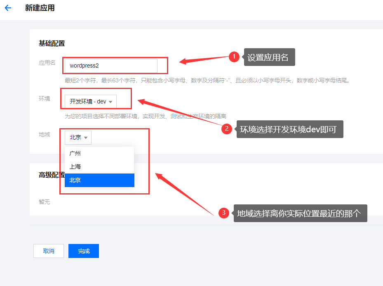Choose highlighted 北京 option in list
The width and height of the screenshot is (383, 286).
coord(99,180)
